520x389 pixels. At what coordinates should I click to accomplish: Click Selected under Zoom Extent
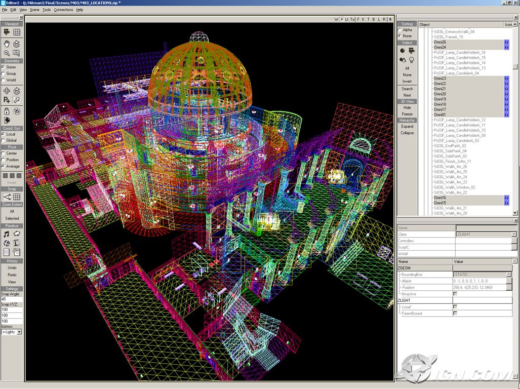(x=12, y=218)
